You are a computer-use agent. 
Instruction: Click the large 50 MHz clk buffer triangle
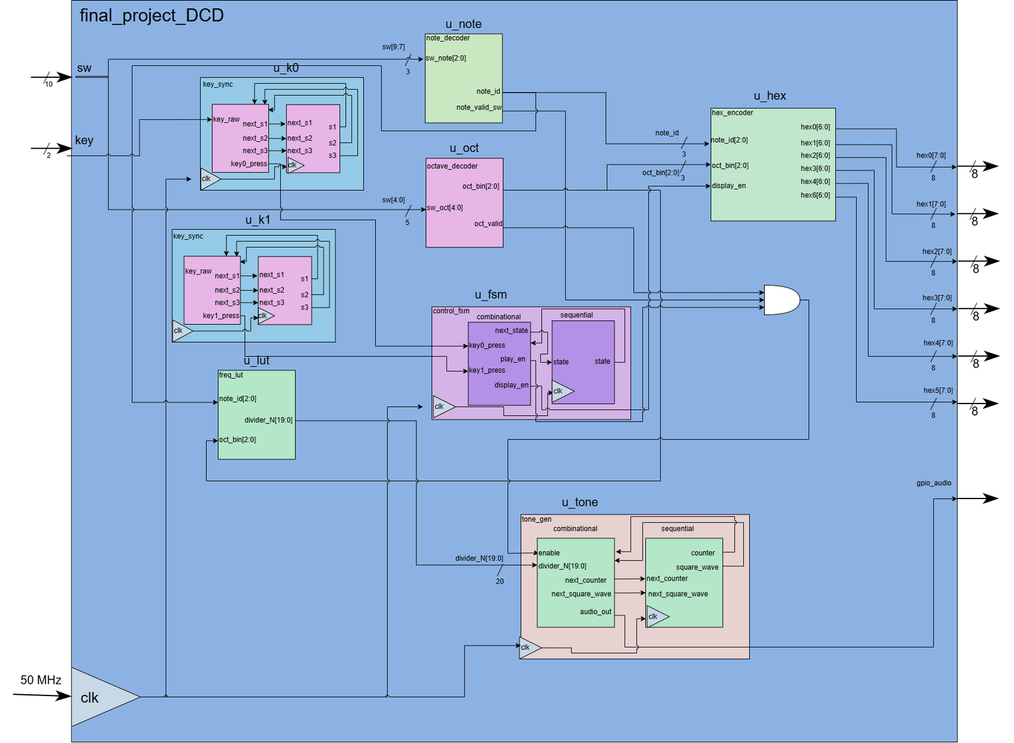pyautogui.click(x=101, y=697)
